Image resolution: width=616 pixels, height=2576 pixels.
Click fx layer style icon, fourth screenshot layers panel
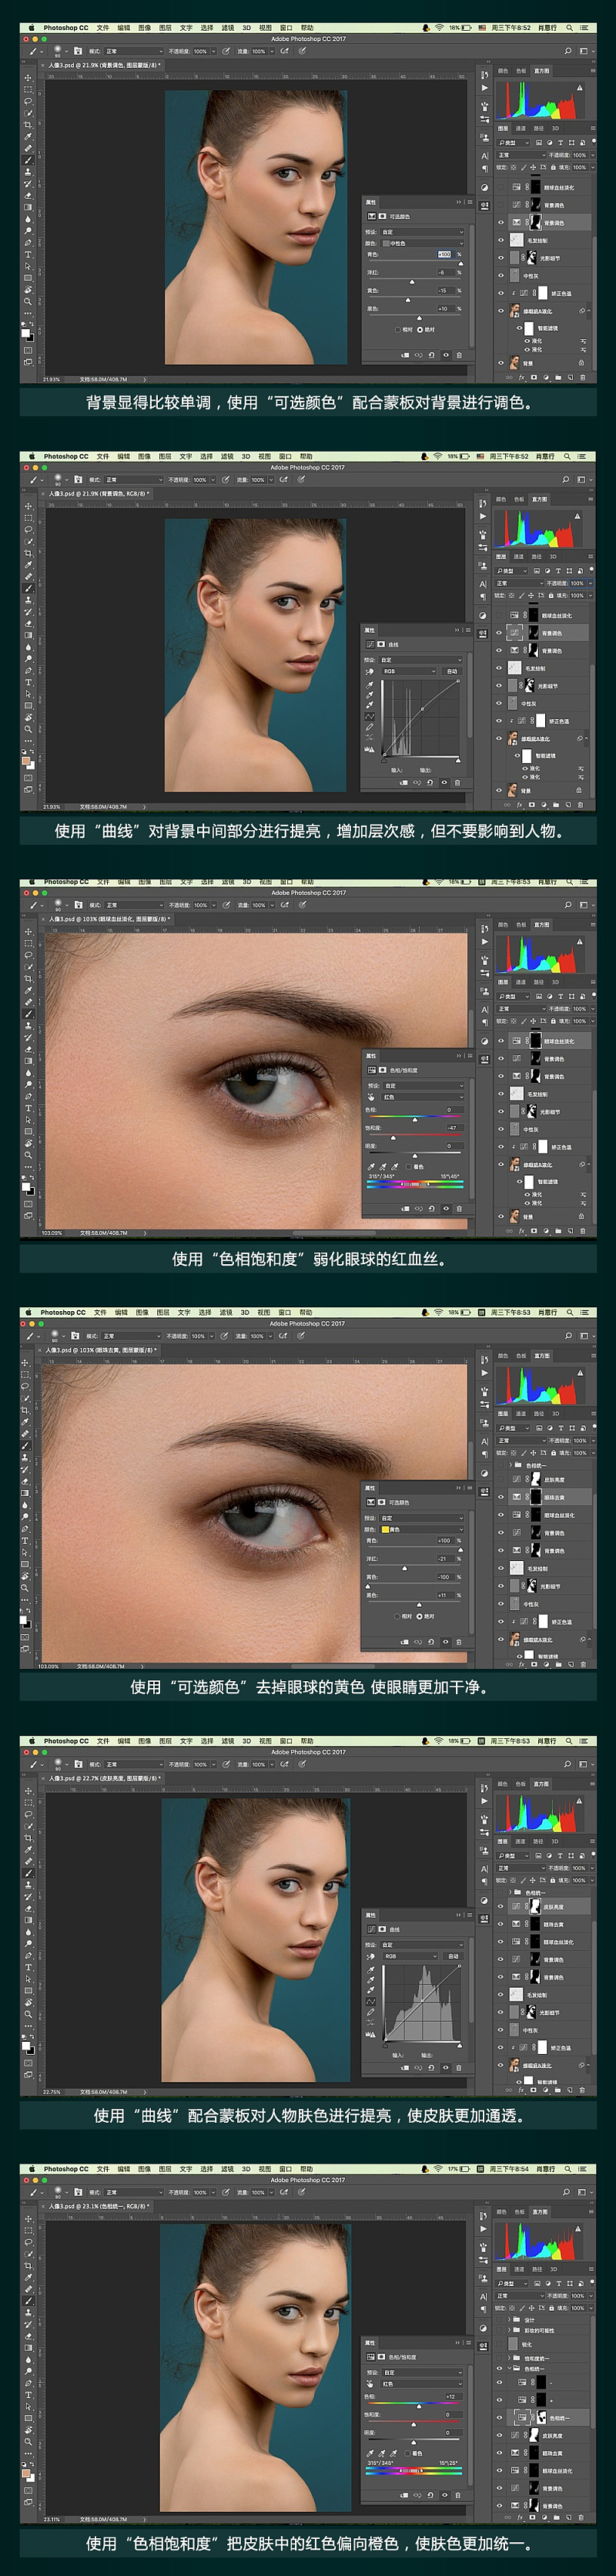coord(522,1665)
